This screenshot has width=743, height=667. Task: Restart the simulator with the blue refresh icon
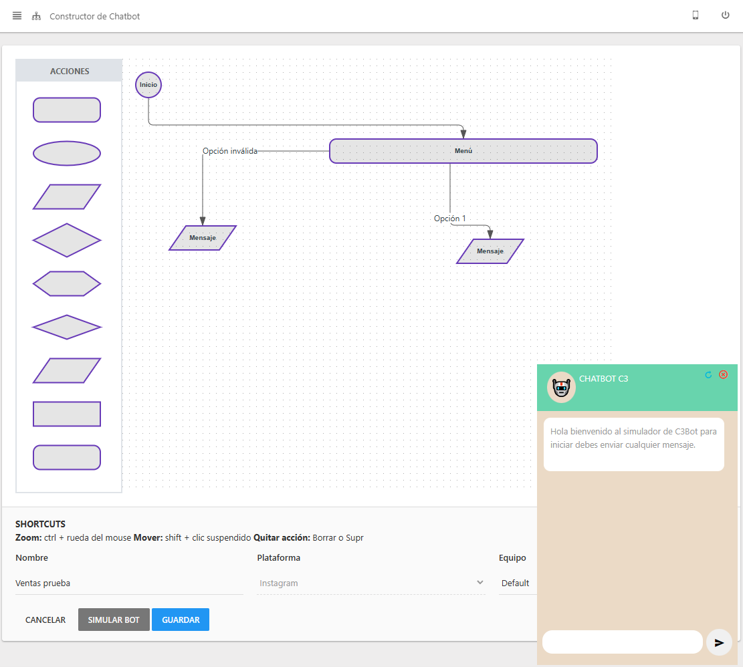(x=708, y=375)
